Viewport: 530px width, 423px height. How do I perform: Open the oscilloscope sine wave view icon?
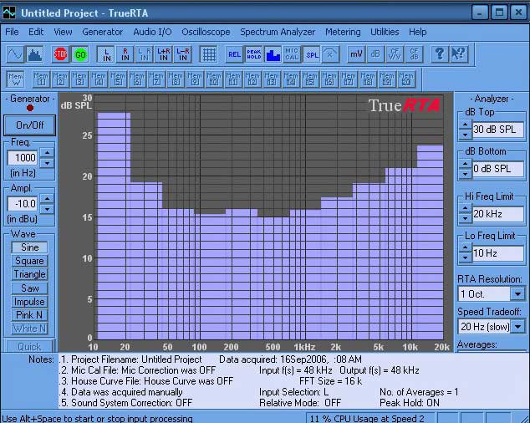point(16,54)
